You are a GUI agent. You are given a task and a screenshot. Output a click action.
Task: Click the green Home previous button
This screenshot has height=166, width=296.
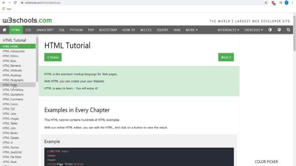(53, 57)
